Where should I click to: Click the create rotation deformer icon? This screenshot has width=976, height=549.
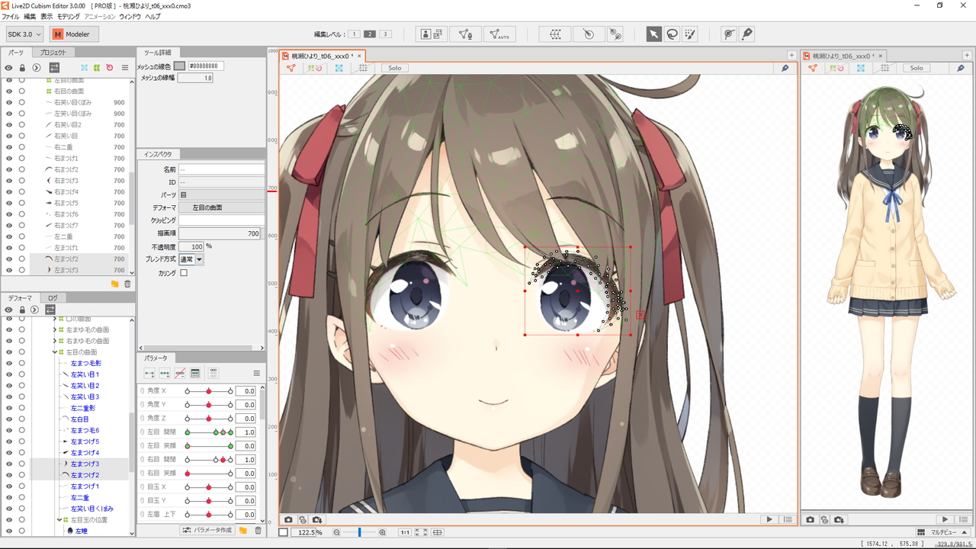(589, 34)
